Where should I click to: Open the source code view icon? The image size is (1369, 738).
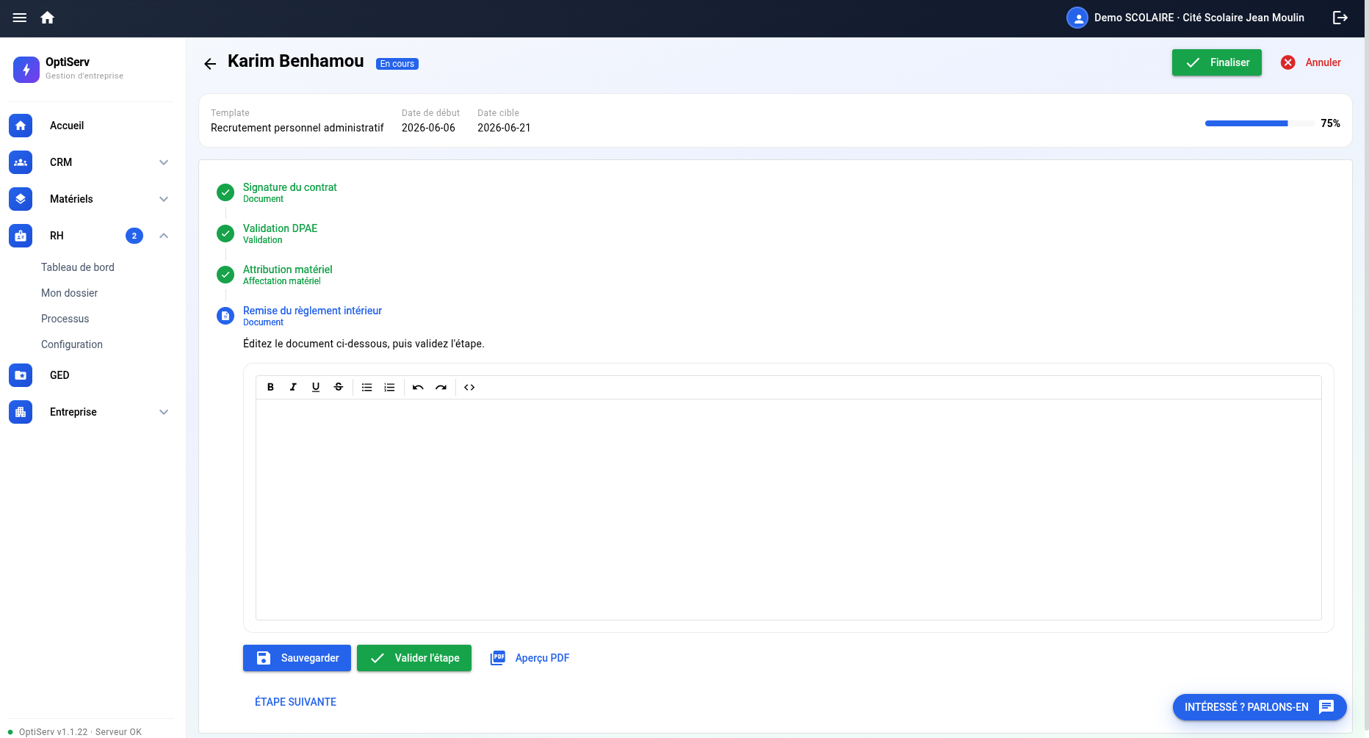point(469,387)
